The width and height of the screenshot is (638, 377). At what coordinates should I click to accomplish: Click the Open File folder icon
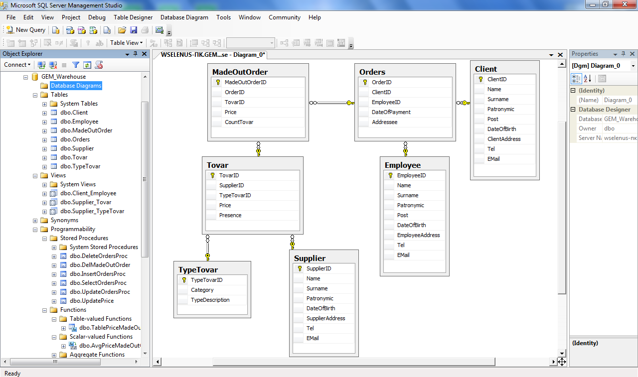tap(122, 30)
